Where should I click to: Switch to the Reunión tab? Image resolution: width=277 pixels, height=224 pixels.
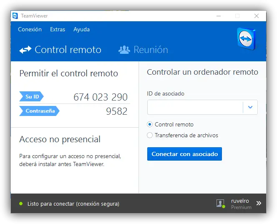[143, 50]
